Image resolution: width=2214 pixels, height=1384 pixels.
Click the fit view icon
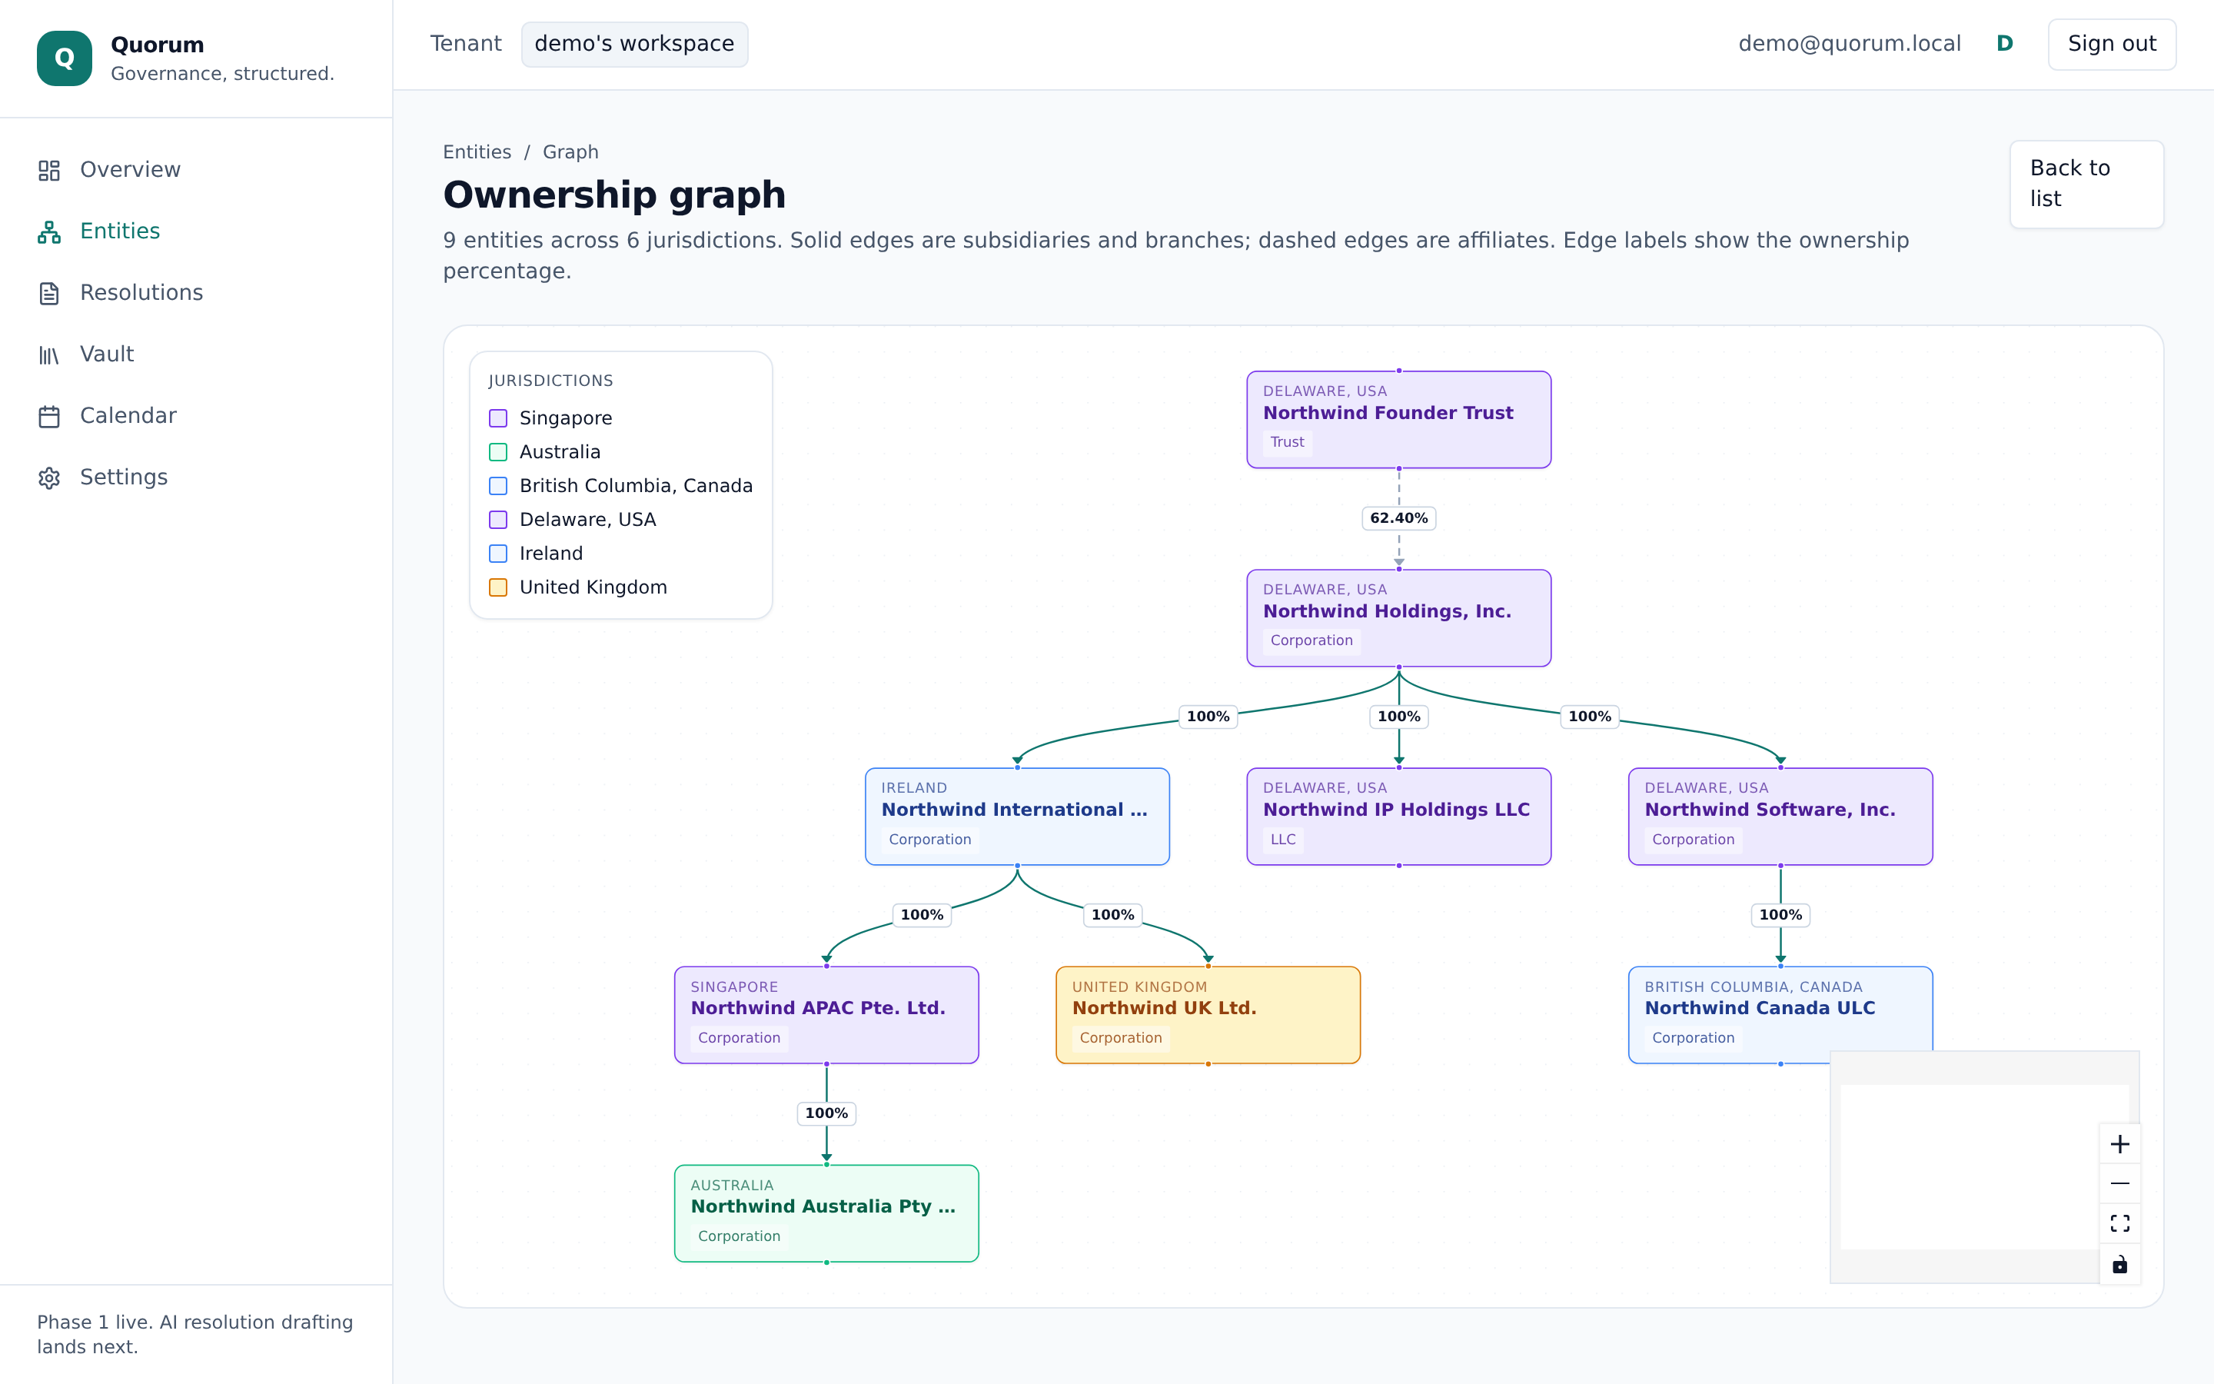coord(2119,1223)
